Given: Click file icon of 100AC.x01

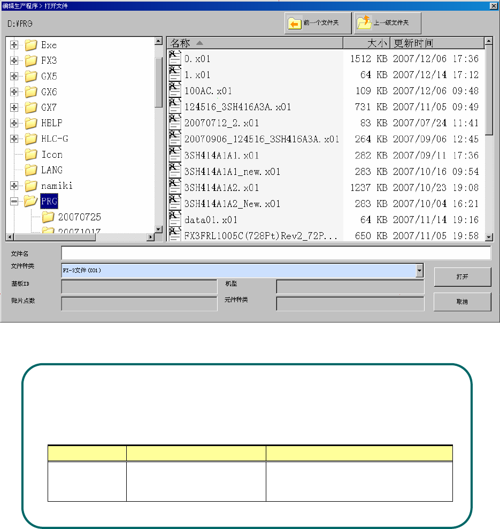Looking at the screenshot, I should coord(175,90).
